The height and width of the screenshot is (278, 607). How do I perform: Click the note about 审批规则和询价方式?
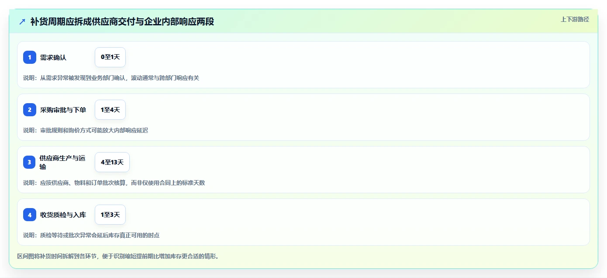tap(86, 130)
